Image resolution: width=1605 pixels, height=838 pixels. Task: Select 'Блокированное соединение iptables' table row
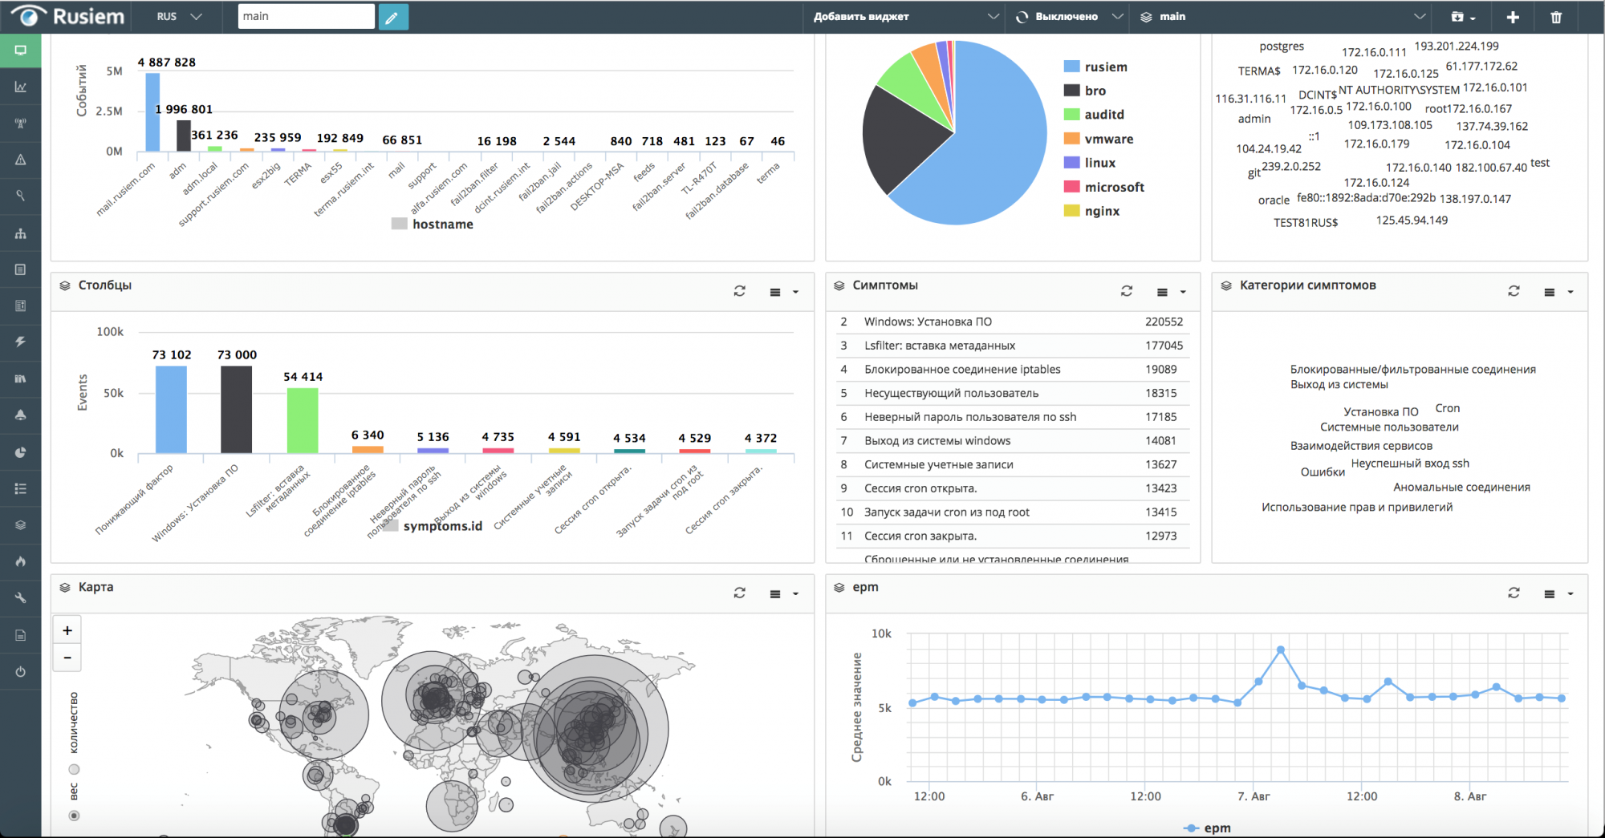coord(1012,370)
